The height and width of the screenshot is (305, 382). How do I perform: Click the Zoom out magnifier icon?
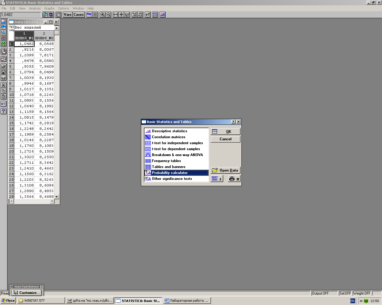coord(108,15)
